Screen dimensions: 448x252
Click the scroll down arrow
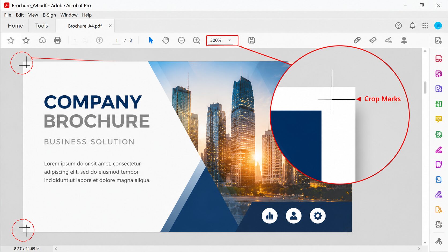click(x=425, y=243)
